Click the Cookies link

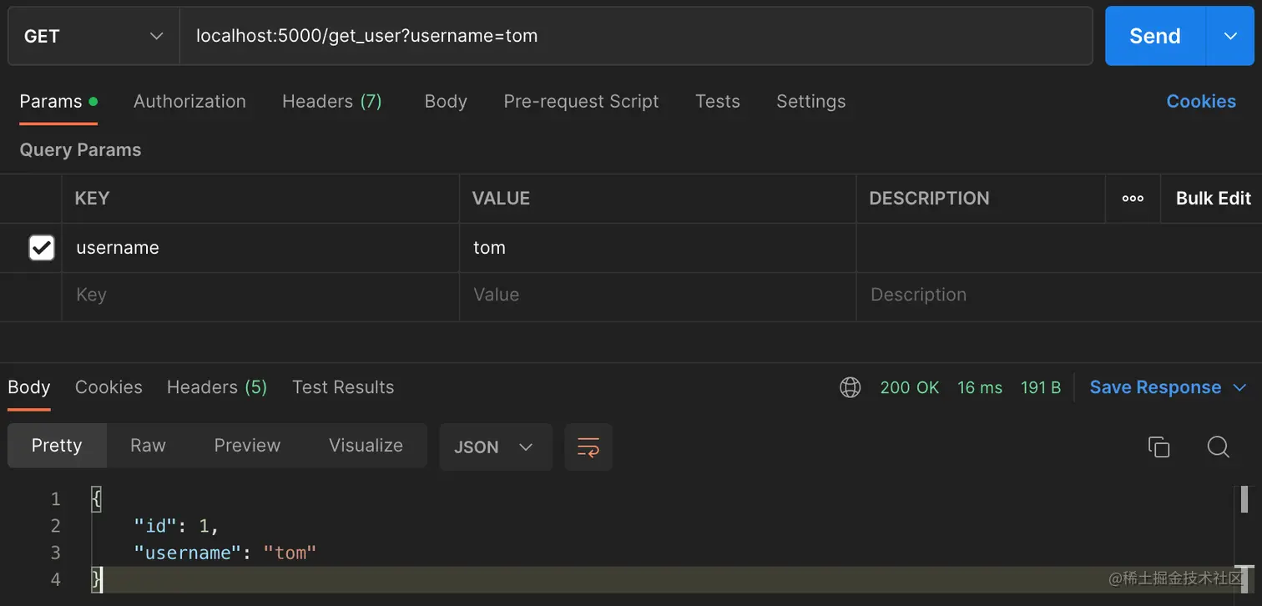point(1200,101)
